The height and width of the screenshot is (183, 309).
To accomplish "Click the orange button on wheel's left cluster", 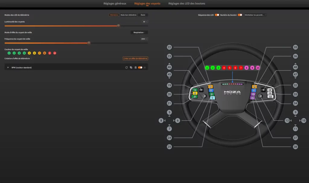I will [x=210, y=86].
